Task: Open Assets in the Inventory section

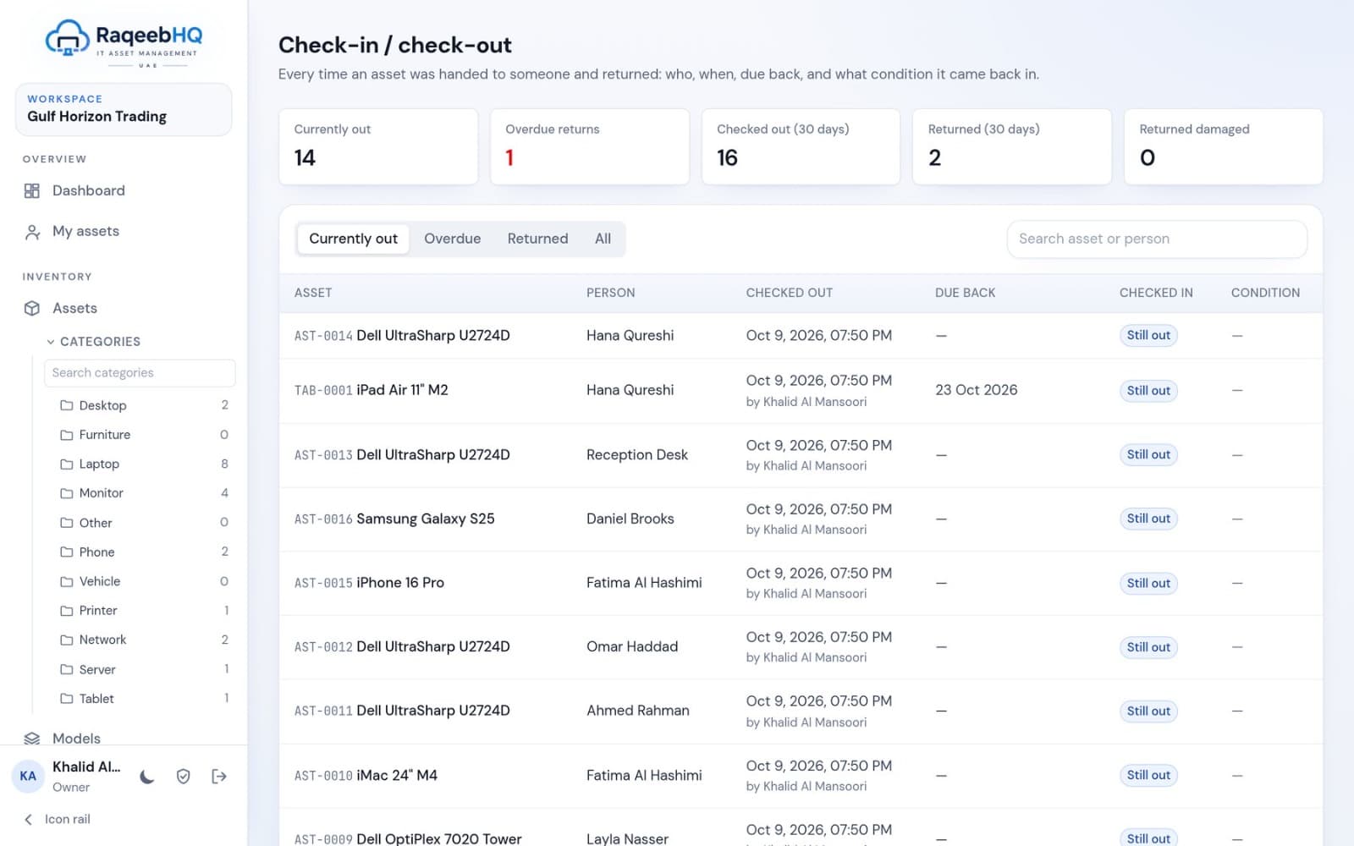Action: (74, 309)
